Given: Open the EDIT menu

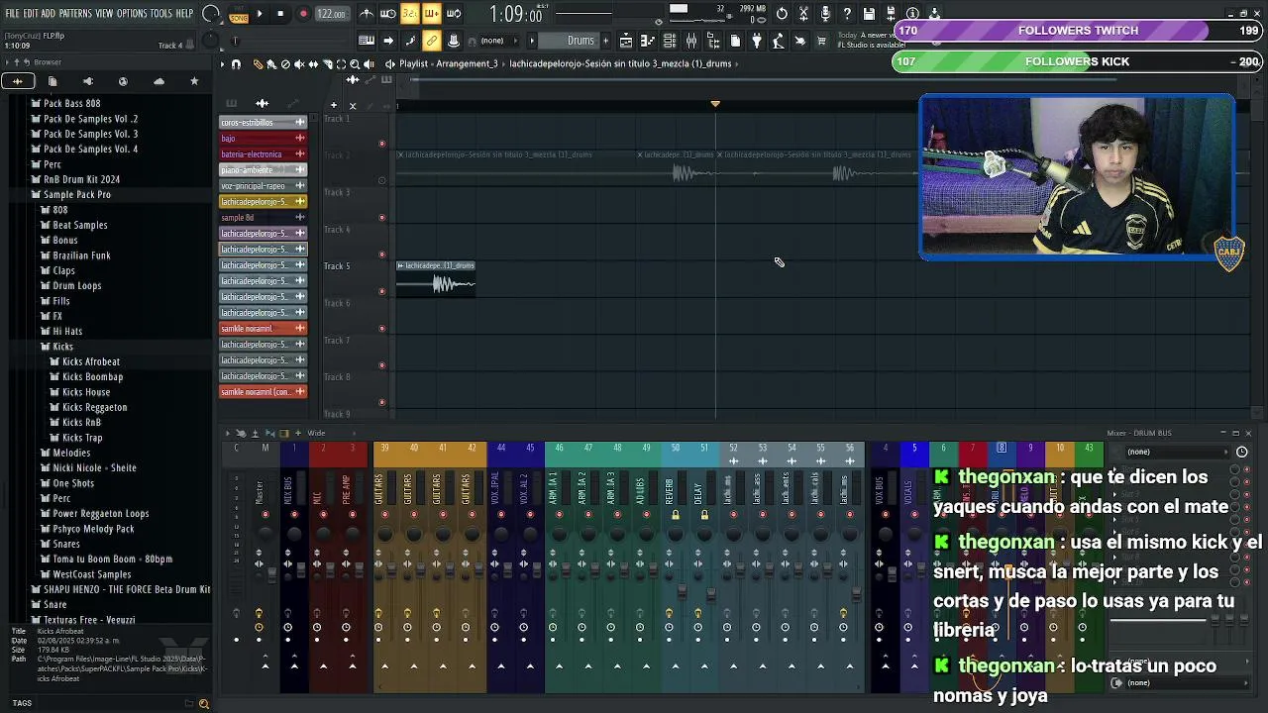Looking at the screenshot, I should coord(30,14).
